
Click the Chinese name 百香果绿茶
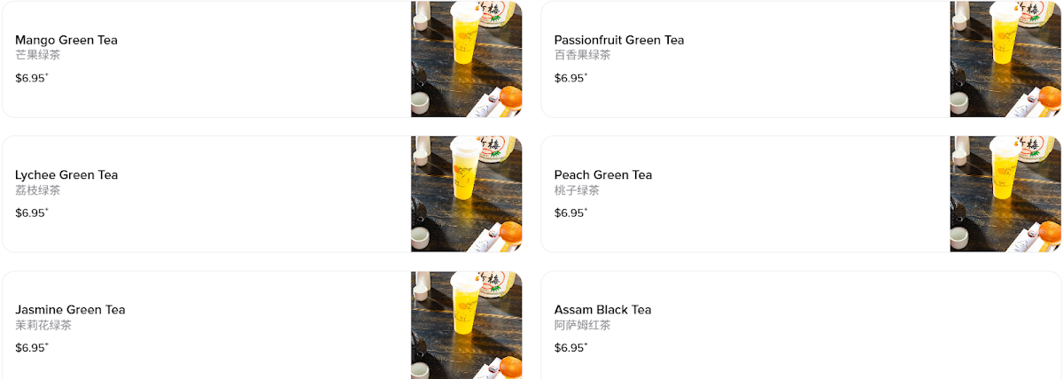coord(582,55)
